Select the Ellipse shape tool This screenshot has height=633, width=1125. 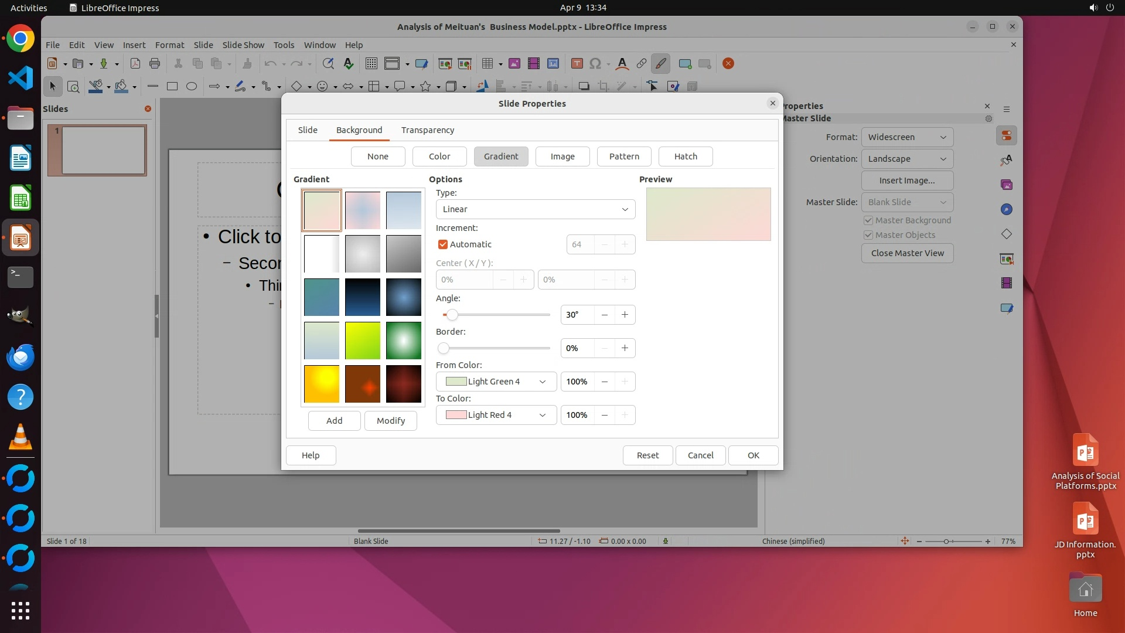click(191, 86)
